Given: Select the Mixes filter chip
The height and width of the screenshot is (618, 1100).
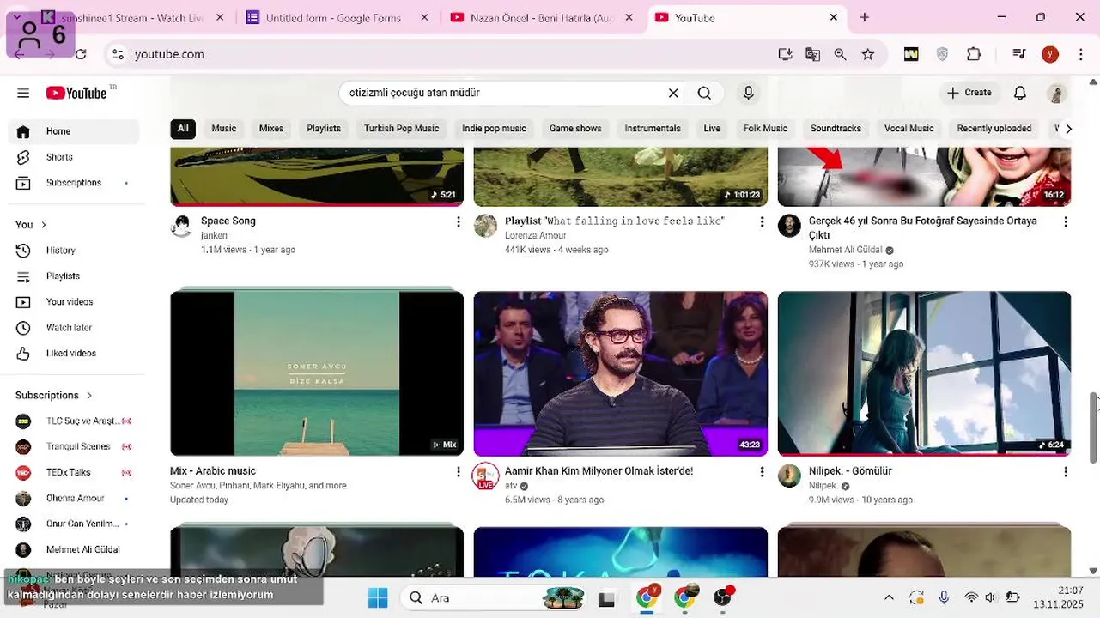Looking at the screenshot, I should (271, 129).
